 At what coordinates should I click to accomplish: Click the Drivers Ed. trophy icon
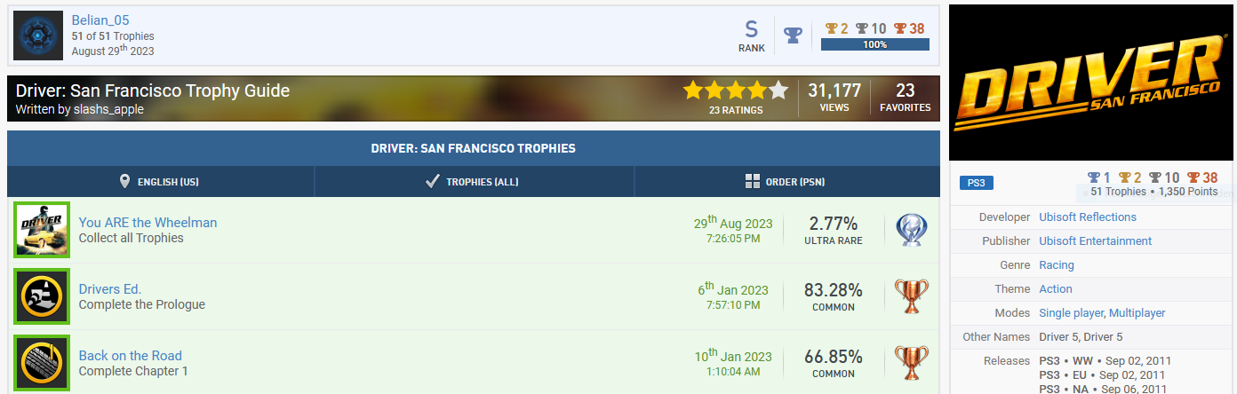(x=42, y=296)
